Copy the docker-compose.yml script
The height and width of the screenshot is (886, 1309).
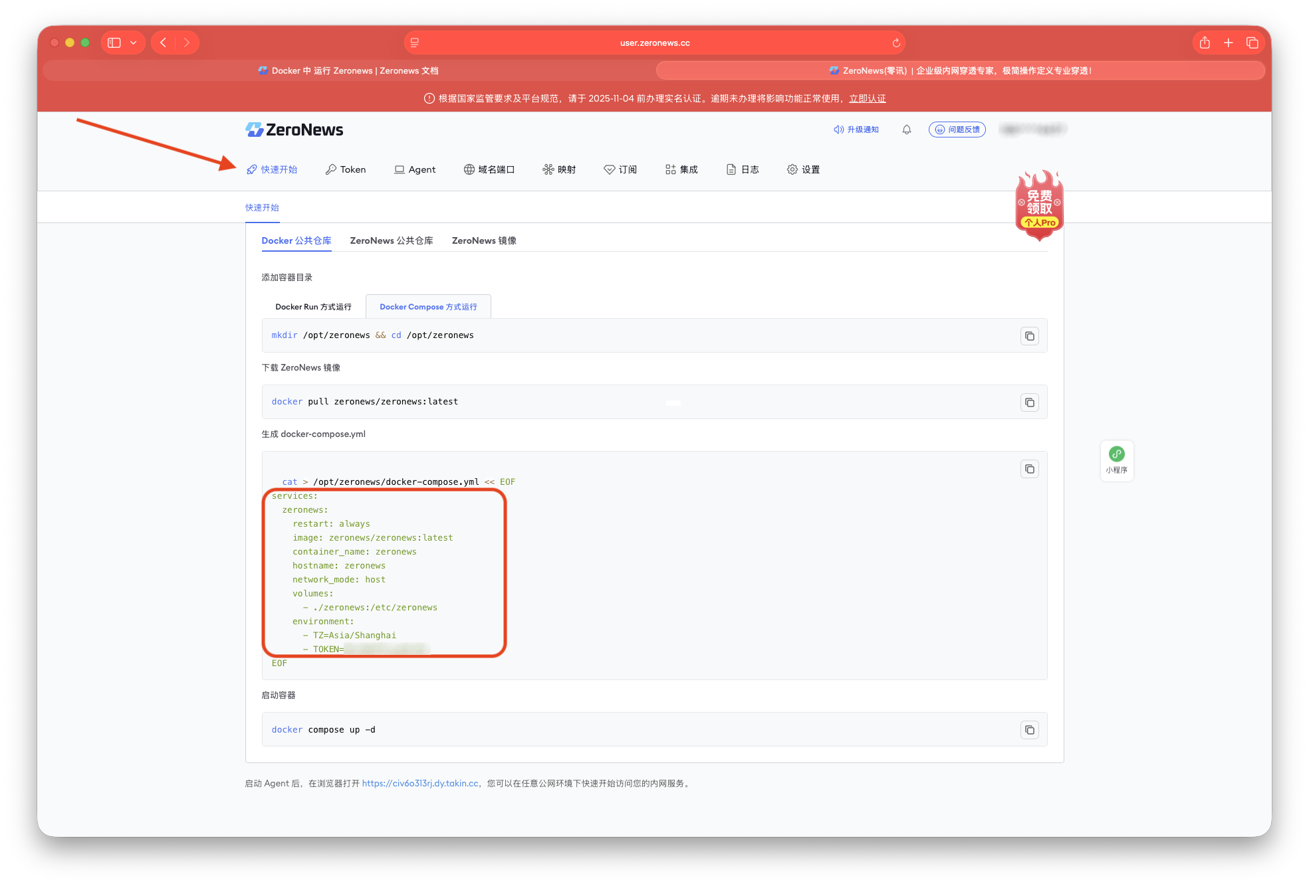1029,470
